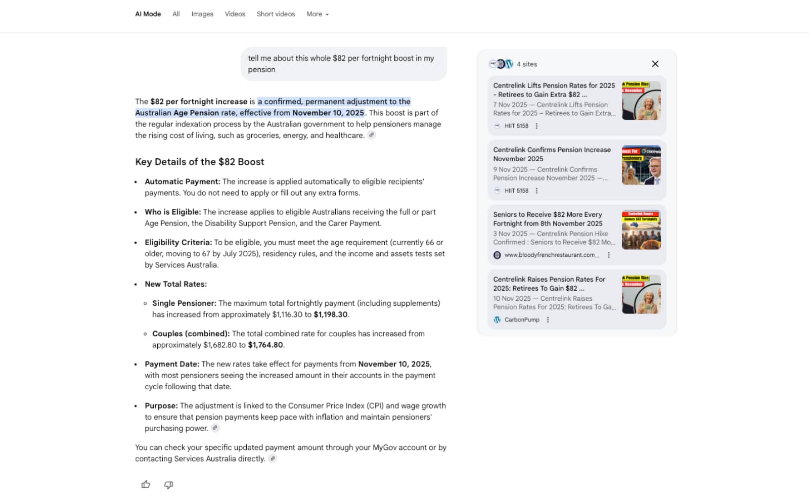Open the All results tab

click(x=176, y=14)
